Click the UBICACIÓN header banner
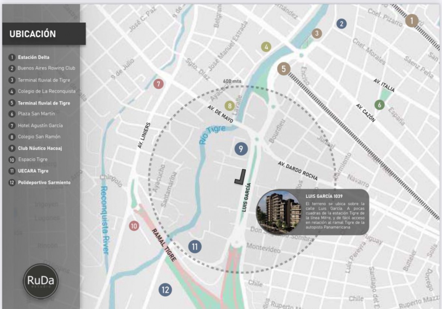This screenshot has height=309, width=442. pos(44,34)
